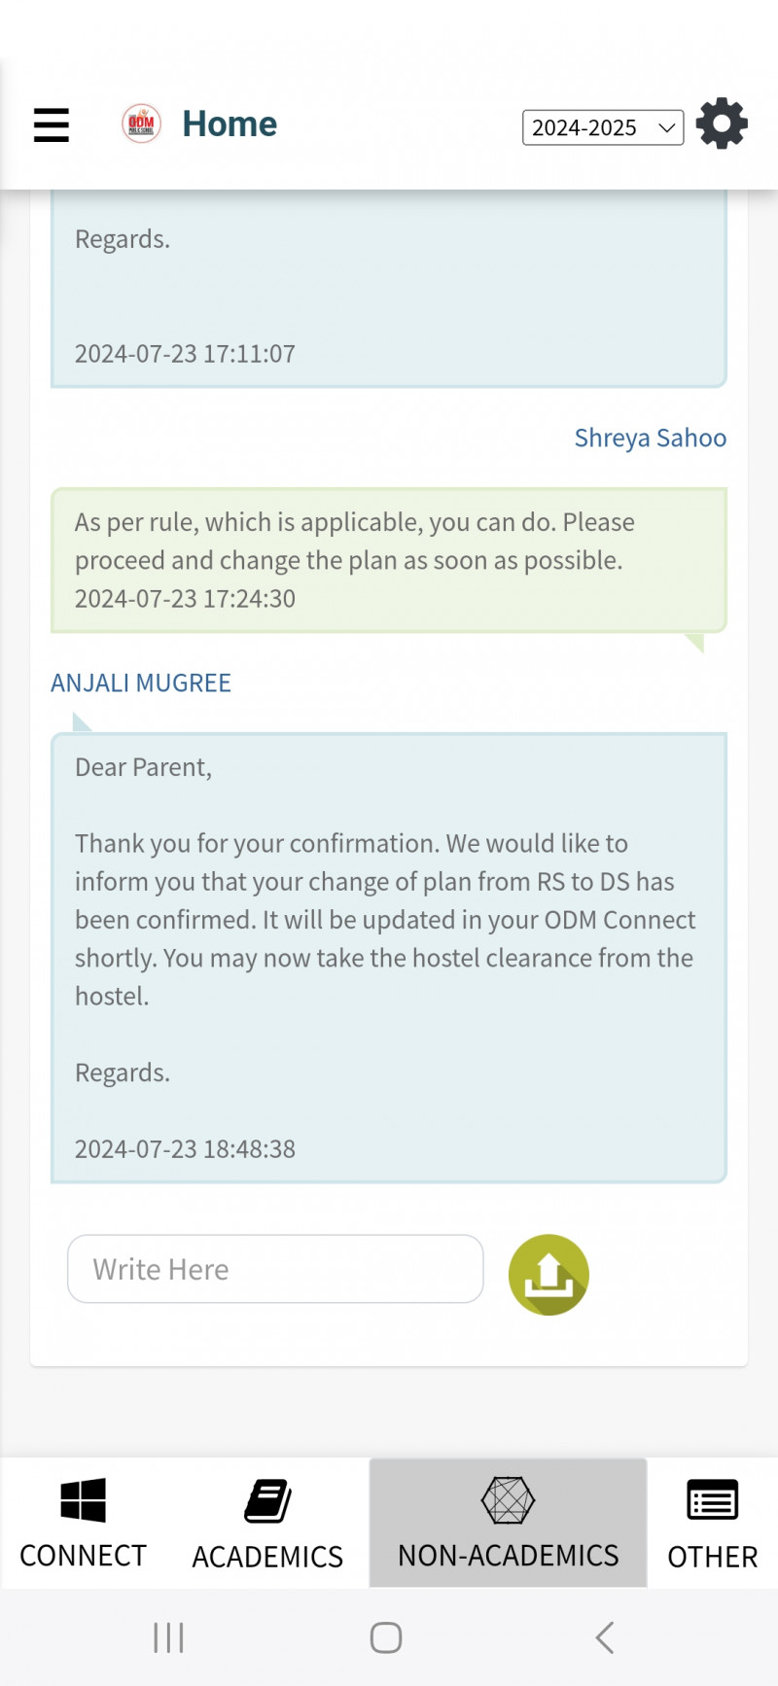Viewport: 778px width, 1686px height.
Task: Click the Home title text
Action: pyautogui.click(x=230, y=124)
